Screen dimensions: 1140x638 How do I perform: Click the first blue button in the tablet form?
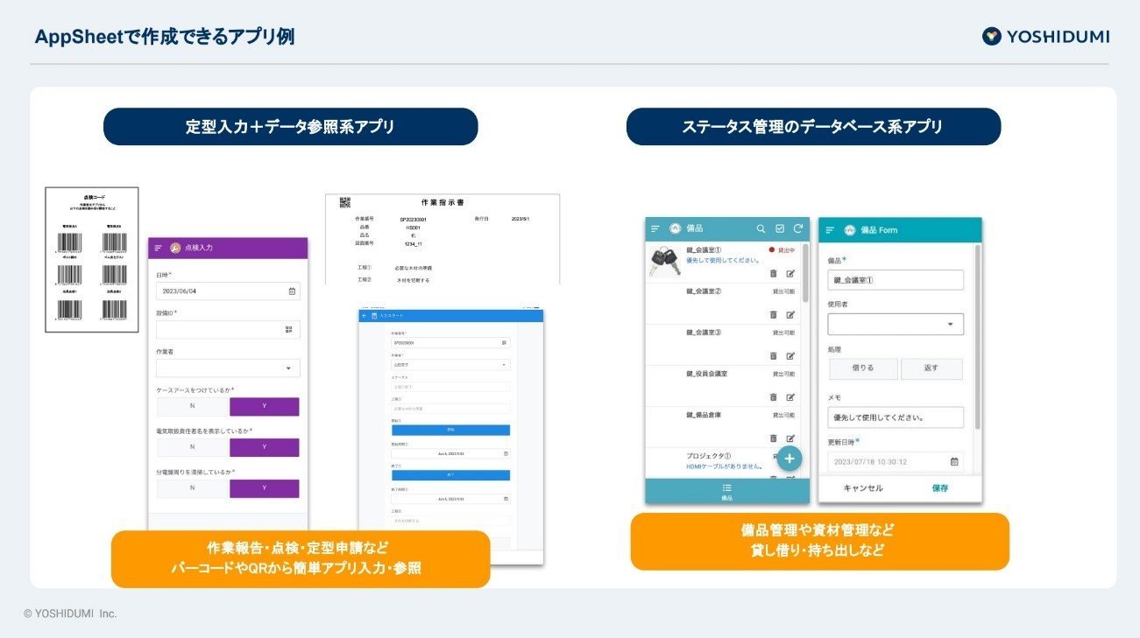[450, 431]
